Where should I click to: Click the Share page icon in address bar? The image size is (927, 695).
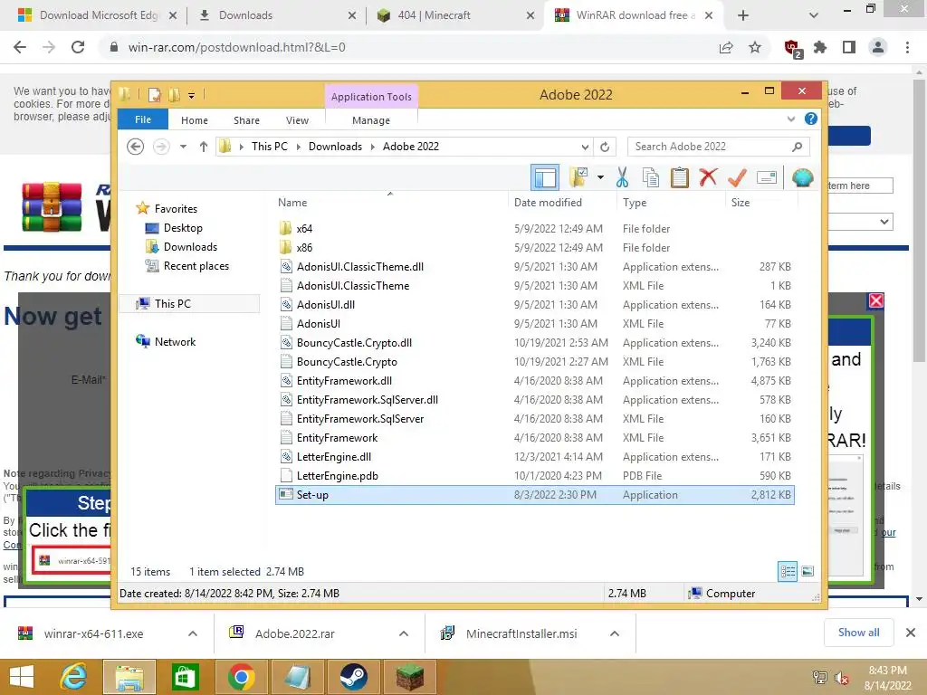pos(725,47)
